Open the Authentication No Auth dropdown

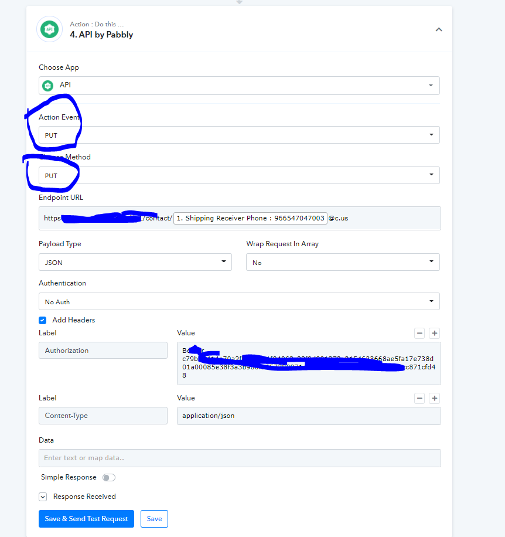click(x=239, y=301)
